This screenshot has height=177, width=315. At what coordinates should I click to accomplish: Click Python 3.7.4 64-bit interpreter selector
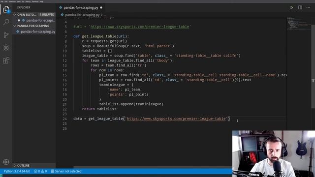click(x=17, y=171)
